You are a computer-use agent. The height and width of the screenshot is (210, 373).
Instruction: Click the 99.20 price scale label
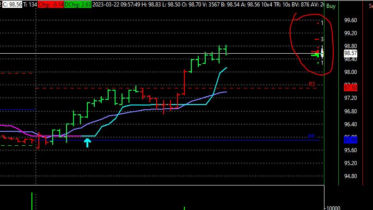(x=351, y=33)
